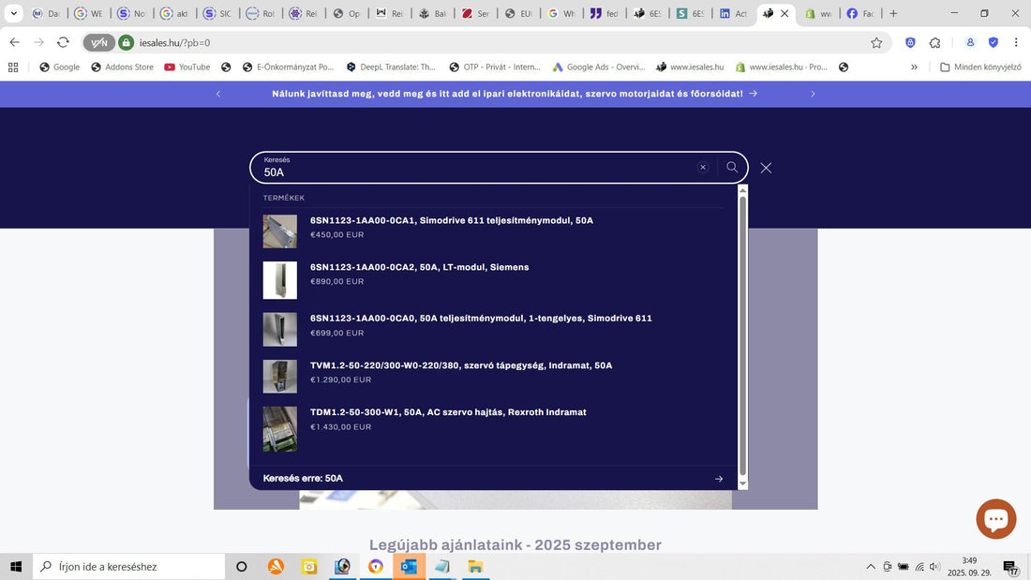Click the search results scrollbar
This screenshot has height=580, width=1031.
pyautogui.click(x=743, y=337)
